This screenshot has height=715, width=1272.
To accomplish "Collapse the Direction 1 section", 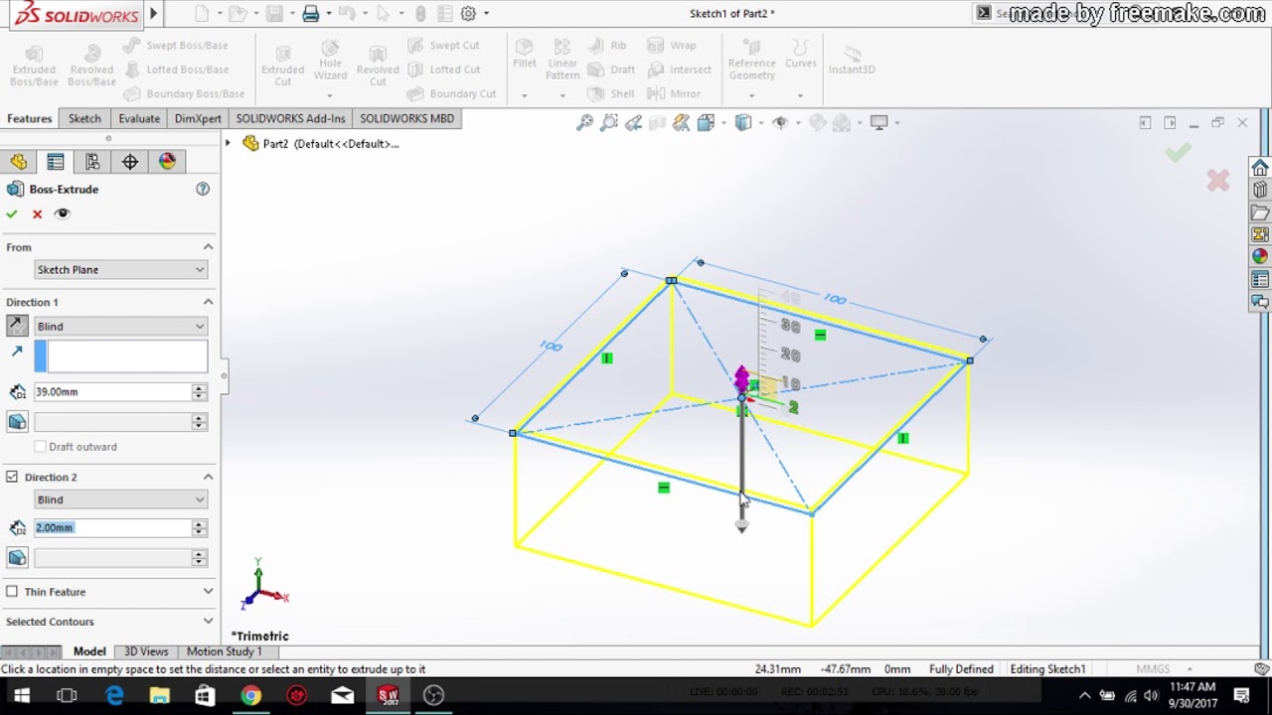I will 208,302.
